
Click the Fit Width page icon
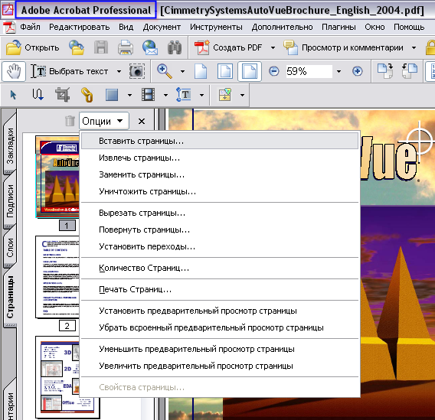pyautogui.click(x=250, y=71)
